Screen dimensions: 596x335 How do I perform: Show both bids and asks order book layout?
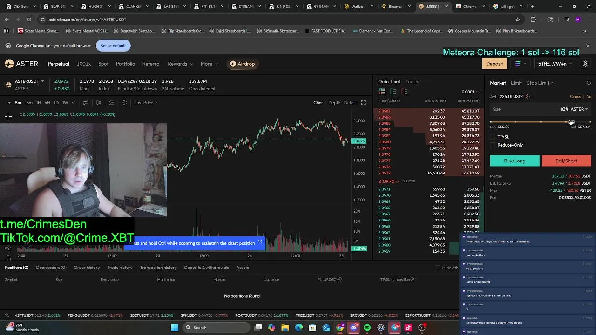click(382, 92)
